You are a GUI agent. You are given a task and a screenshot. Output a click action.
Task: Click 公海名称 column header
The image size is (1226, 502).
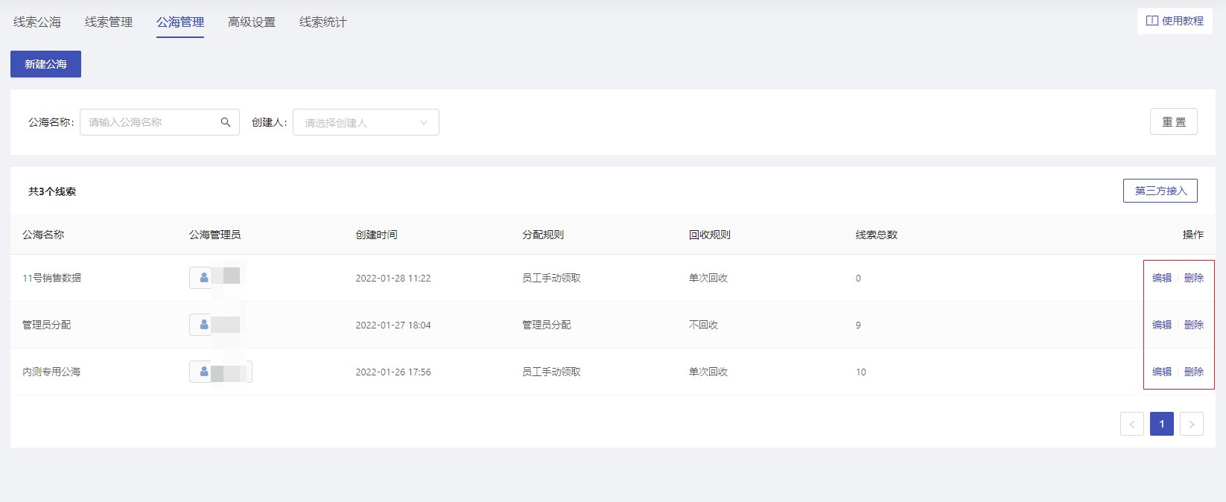[x=43, y=235]
